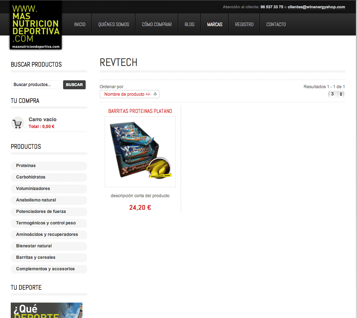357x318 pixels.
Task: Click the masnutriciondeportiva.com site logo
Action: 36,25
